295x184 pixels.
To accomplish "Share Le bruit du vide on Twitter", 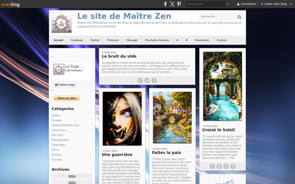I will (147, 81).
